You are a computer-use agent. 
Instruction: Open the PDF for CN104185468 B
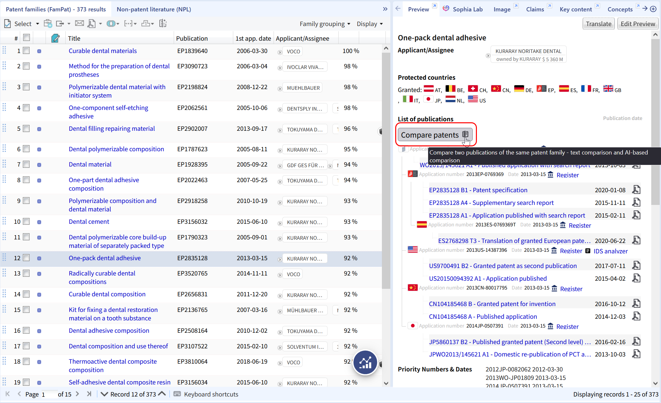click(x=636, y=303)
